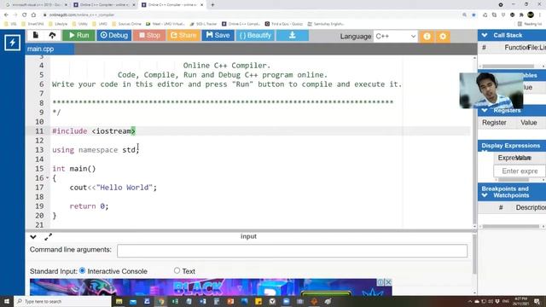Collapse the input console panel chevron
The image size is (546, 307).
point(33,237)
